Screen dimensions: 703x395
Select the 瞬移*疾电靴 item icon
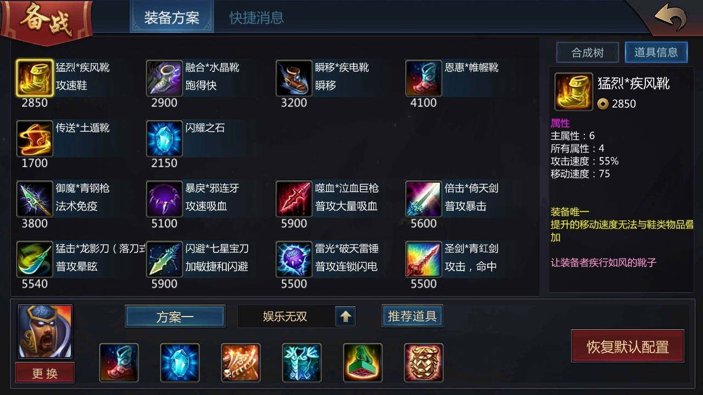click(x=294, y=78)
